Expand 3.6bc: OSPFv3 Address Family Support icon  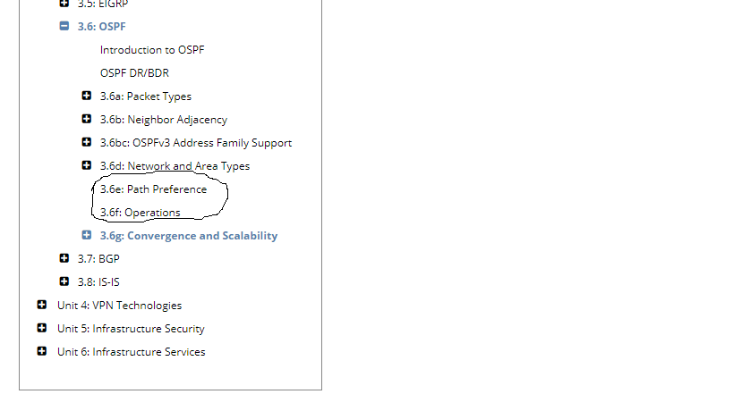point(87,142)
